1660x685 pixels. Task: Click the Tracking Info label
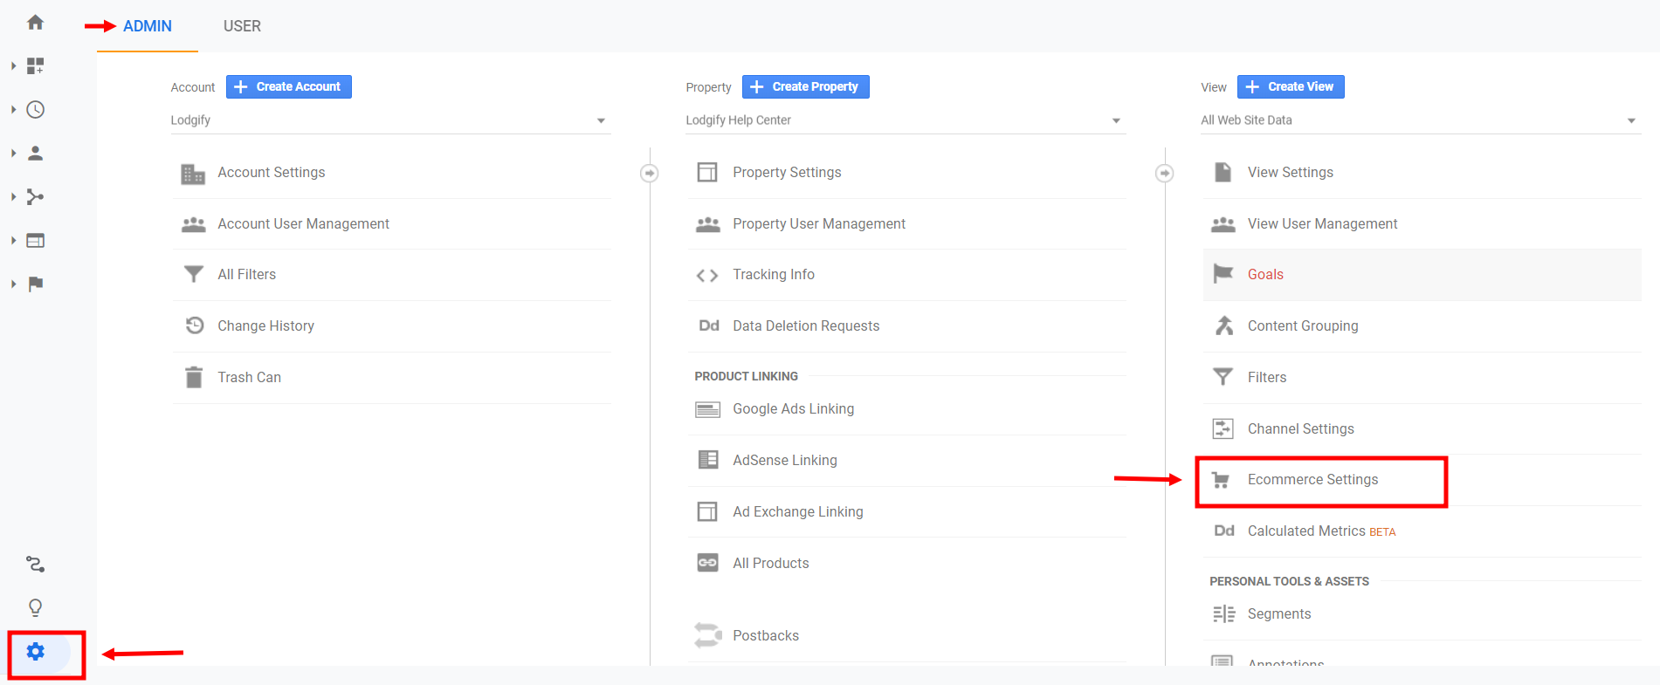click(x=773, y=275)
